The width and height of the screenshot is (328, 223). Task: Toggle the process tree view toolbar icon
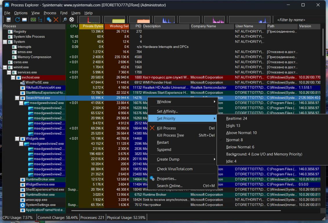pyautogui.click(x=40, y=20)
